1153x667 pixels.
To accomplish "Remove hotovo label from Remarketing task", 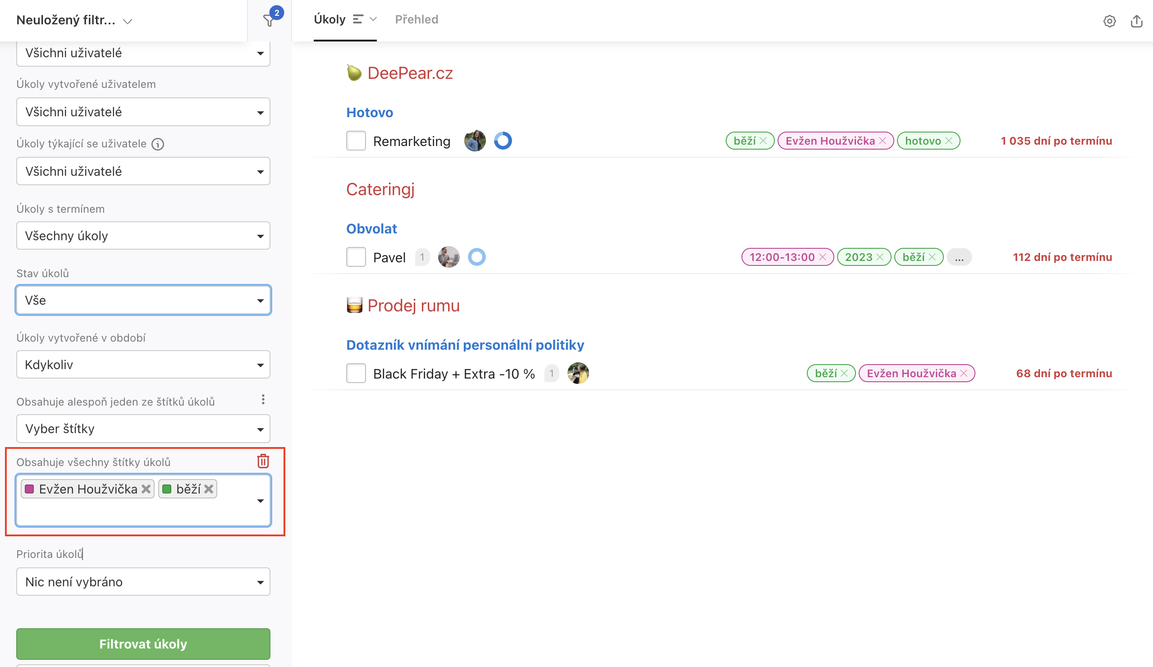I will (x=949, y=141).
